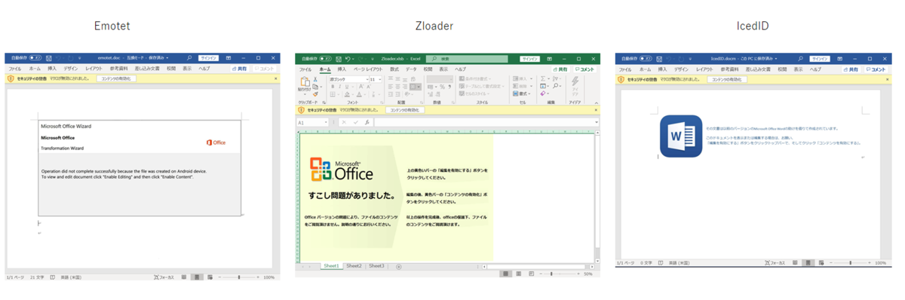Toggle Italic in the Excel ribbon
Viewport: 905px width, 300px height.
pos(340,87)
